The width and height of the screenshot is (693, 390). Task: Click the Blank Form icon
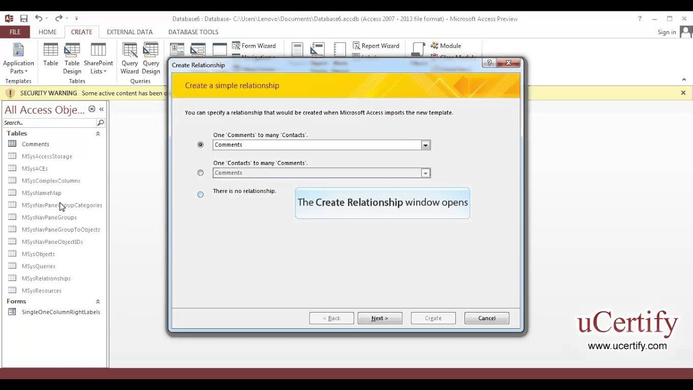coord(219,50)
